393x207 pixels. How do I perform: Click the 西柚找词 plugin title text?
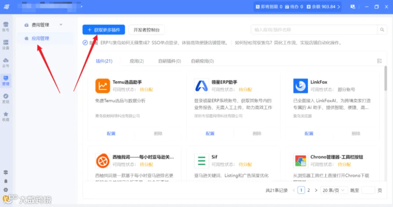click(143, 157)
